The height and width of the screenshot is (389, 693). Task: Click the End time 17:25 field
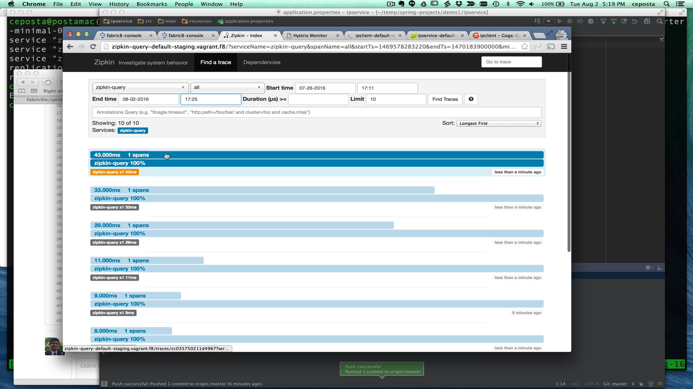211,99
